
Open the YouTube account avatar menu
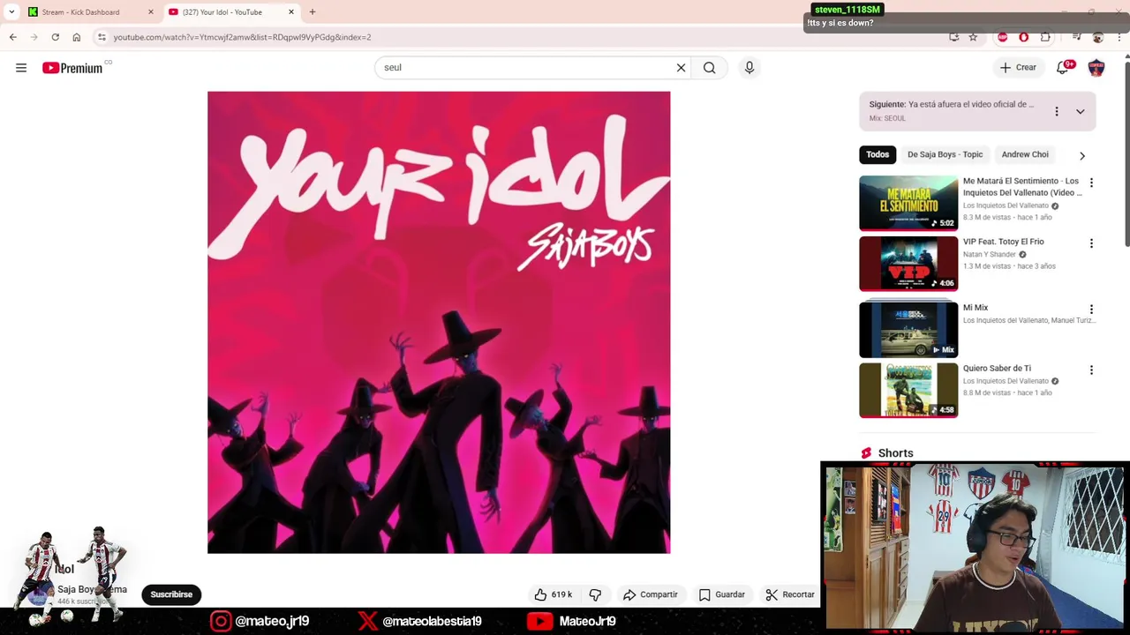coord(1096,68)
